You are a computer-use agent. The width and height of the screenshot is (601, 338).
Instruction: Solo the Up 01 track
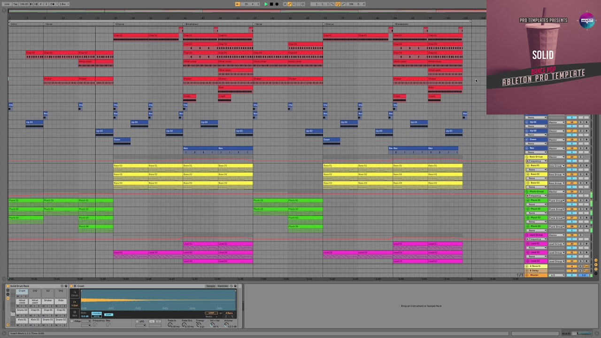581,122
